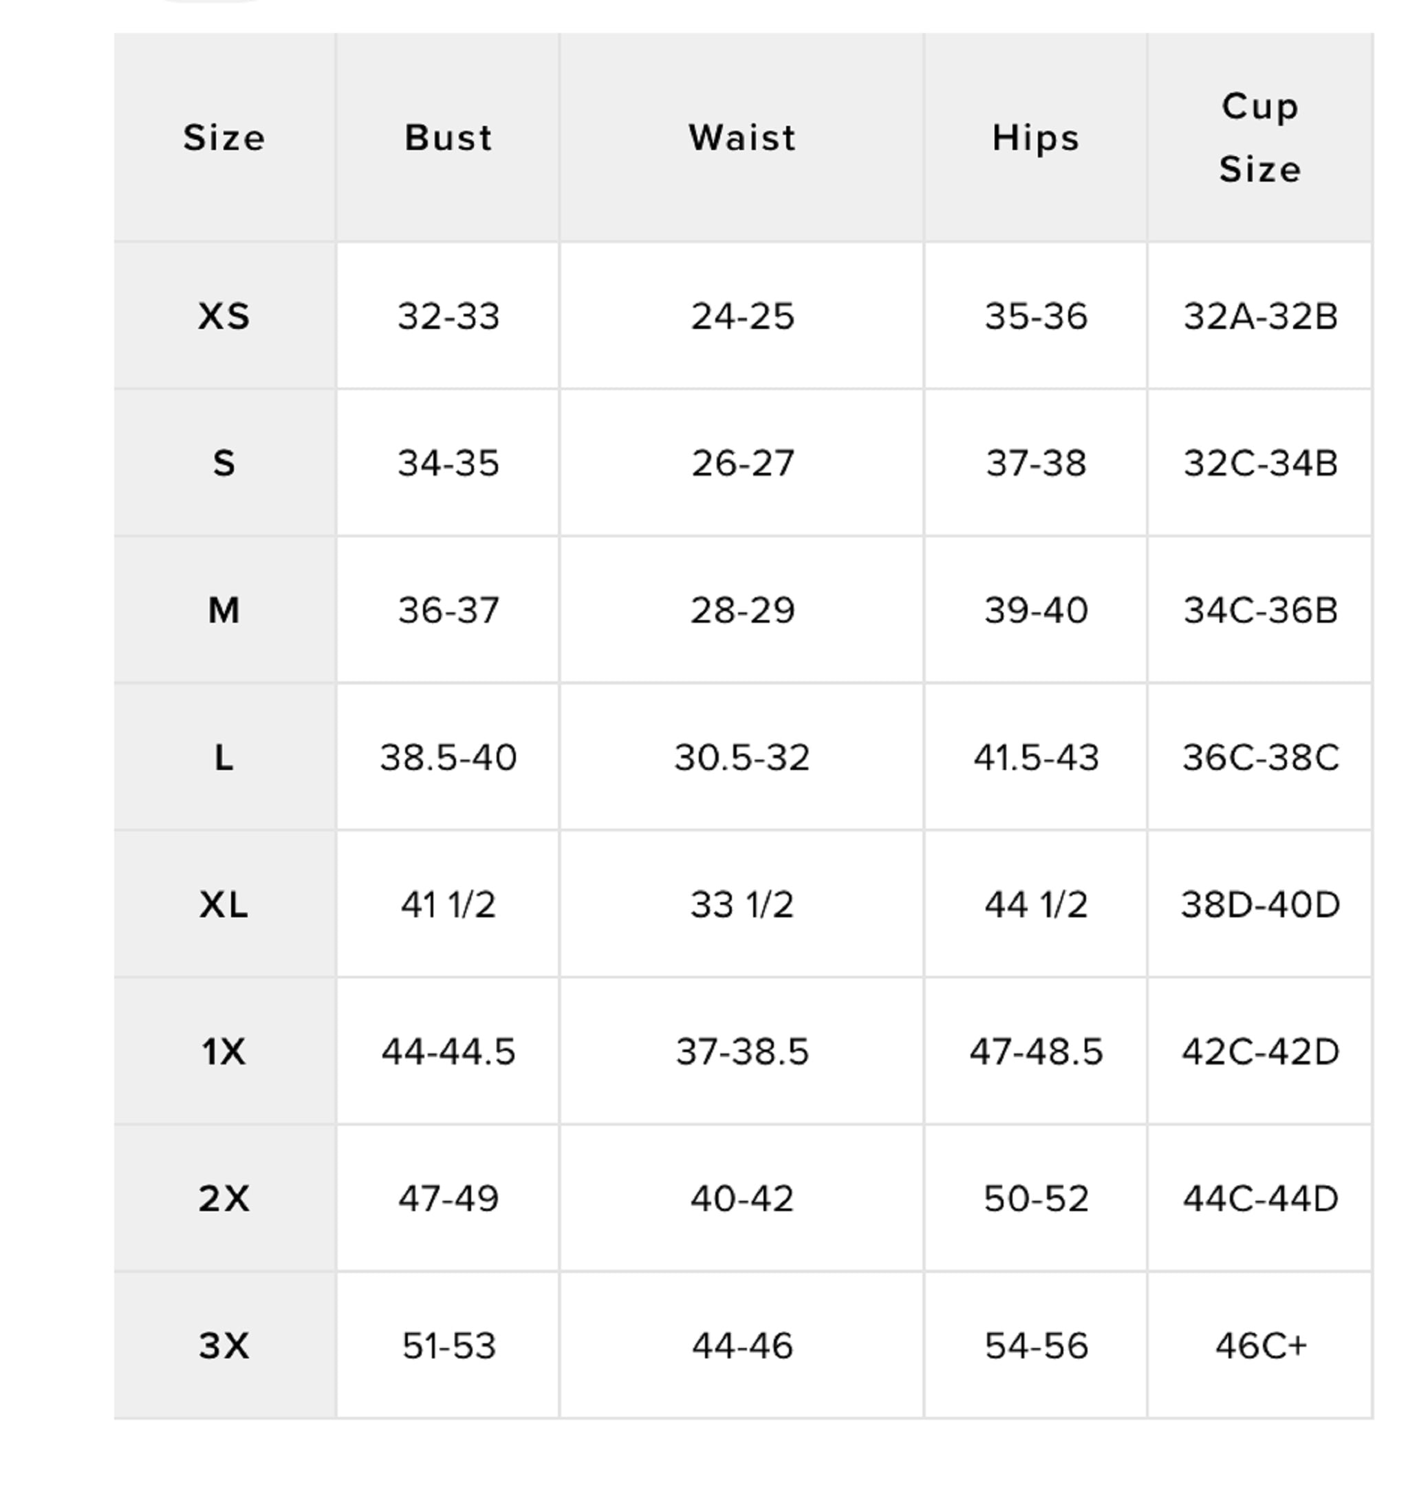Click the Size column header
The image size is (1419, 1507).
(x=224, y=138)
